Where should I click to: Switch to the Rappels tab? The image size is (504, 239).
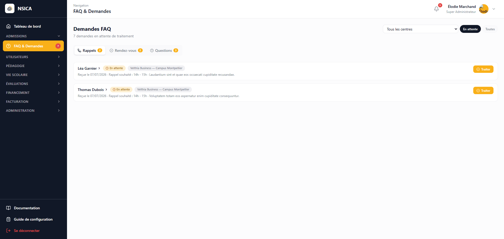90,50
